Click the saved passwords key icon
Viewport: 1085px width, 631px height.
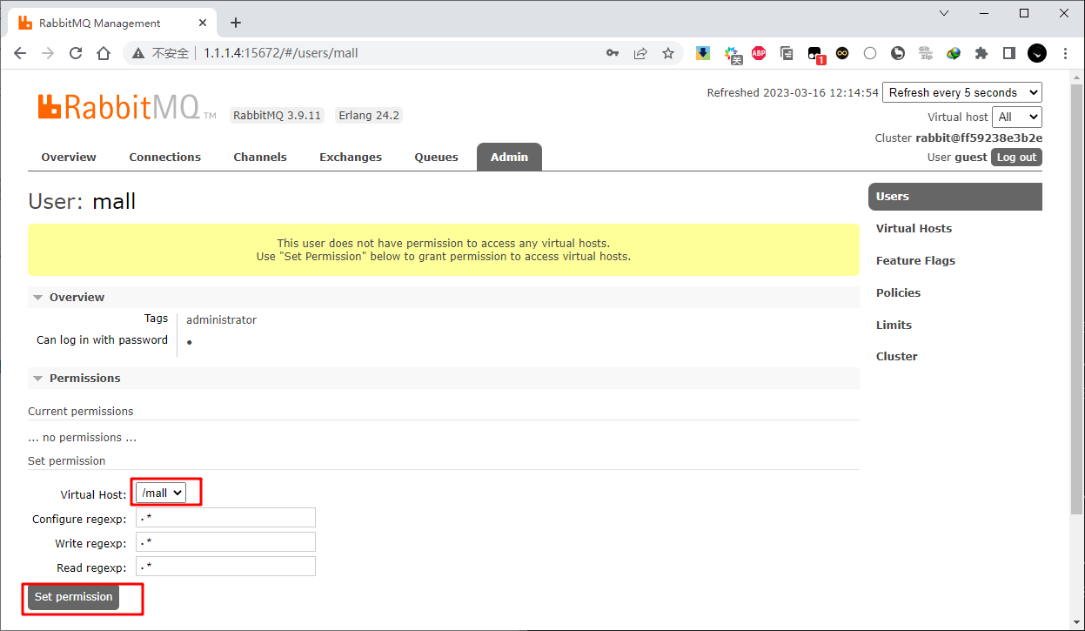click(x=613, y=53)
